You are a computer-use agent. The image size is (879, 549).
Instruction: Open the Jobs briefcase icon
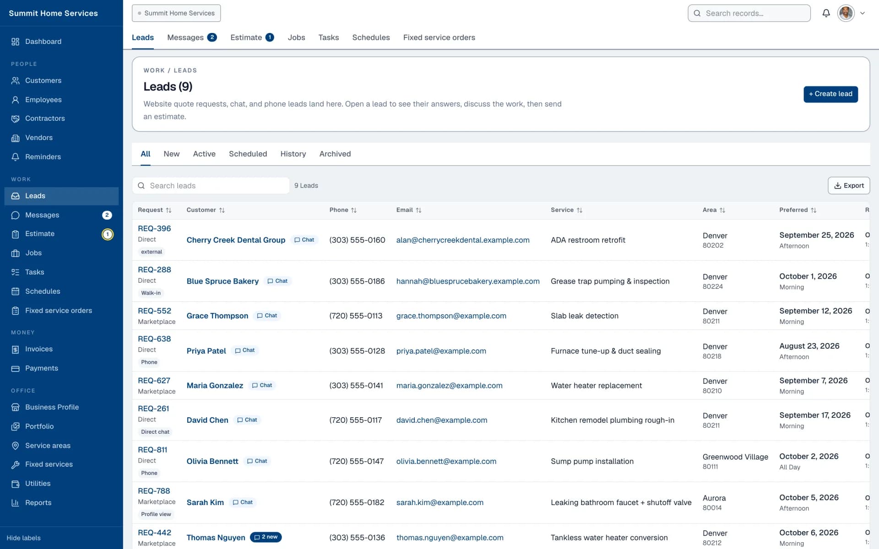[15, 253]
